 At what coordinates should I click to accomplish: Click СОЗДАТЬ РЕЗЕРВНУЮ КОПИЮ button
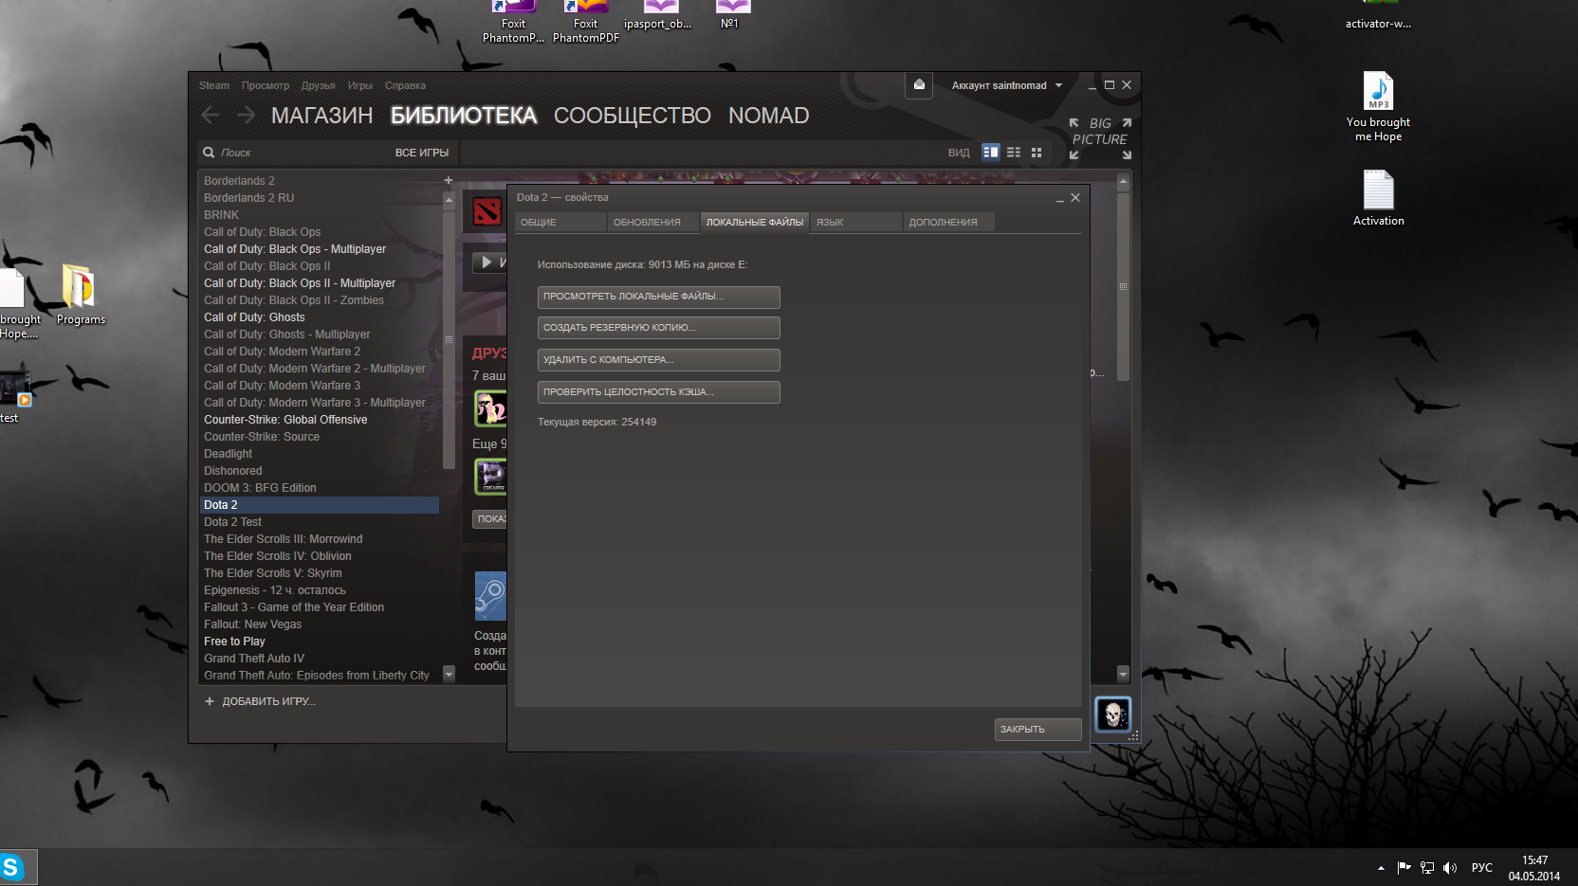coord(658,328)
